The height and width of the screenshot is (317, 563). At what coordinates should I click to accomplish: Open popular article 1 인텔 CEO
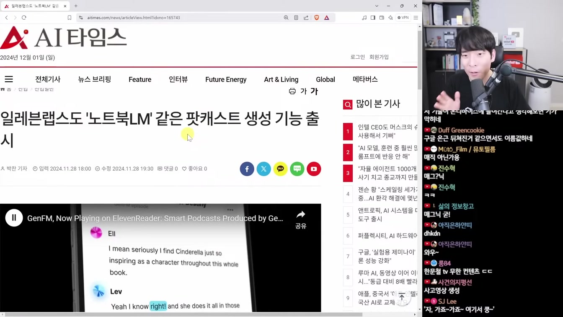point(387,131)
